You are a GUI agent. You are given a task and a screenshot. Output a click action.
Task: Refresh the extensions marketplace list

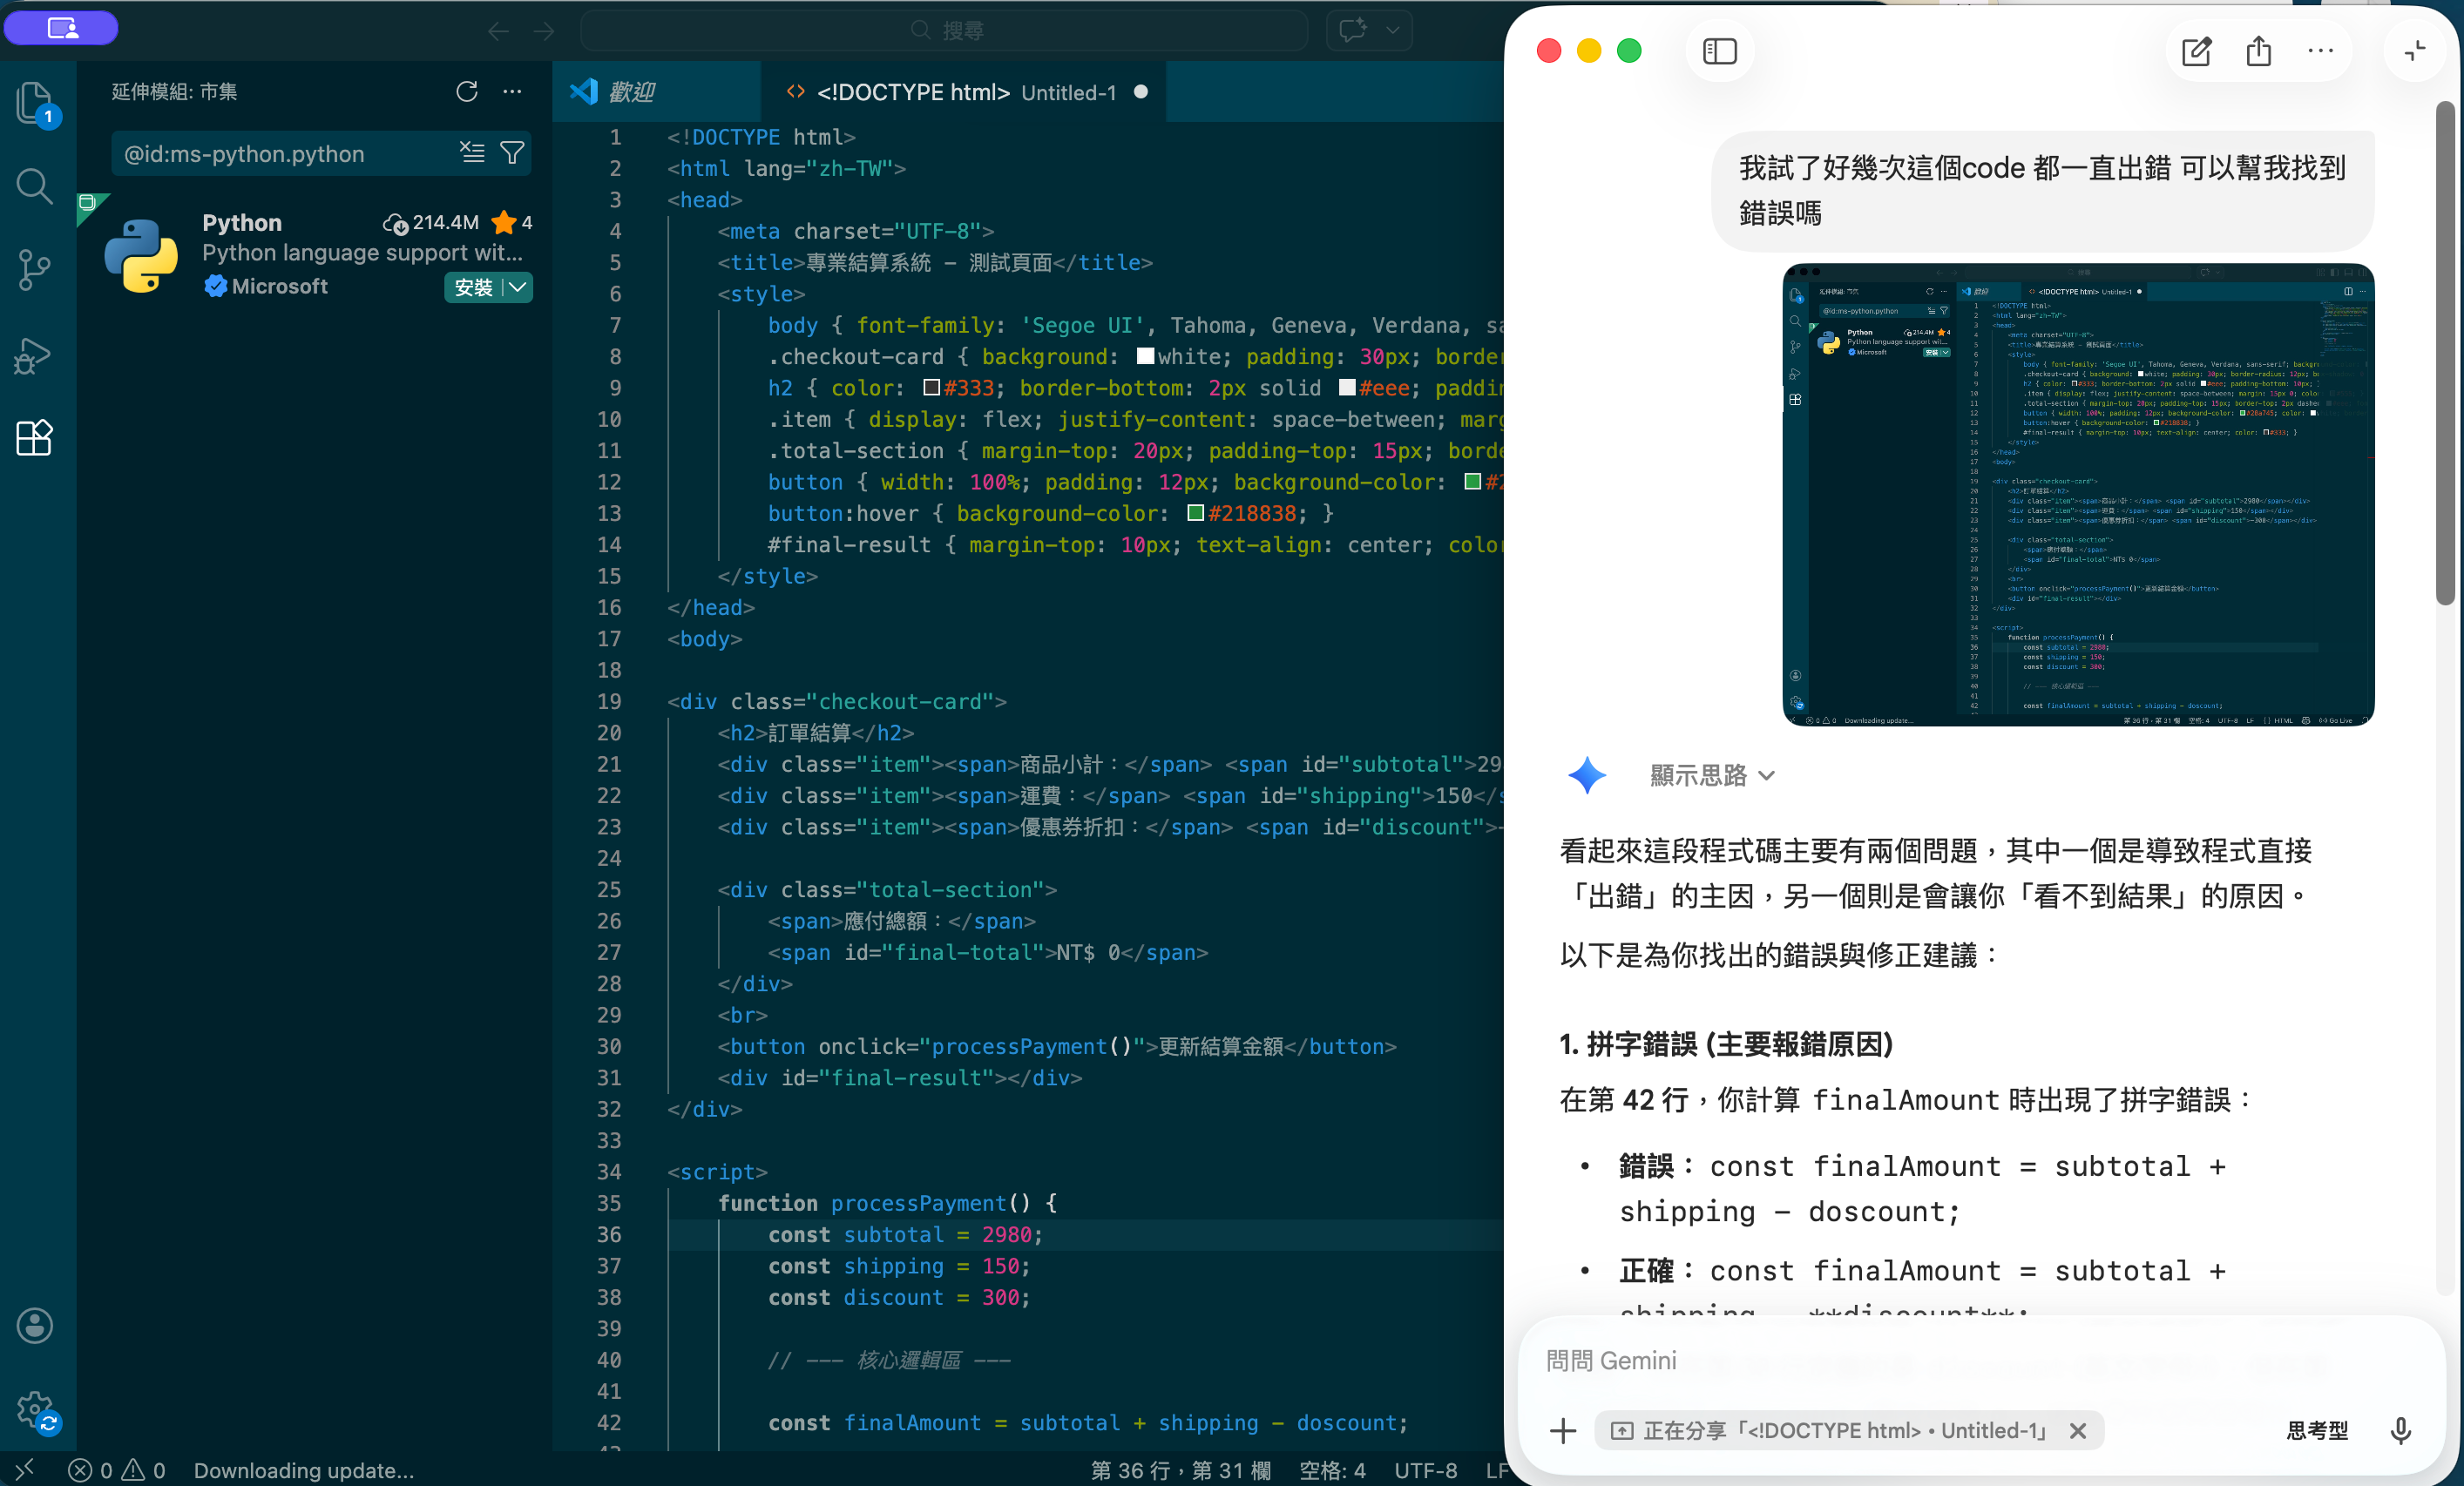(467, 92)
